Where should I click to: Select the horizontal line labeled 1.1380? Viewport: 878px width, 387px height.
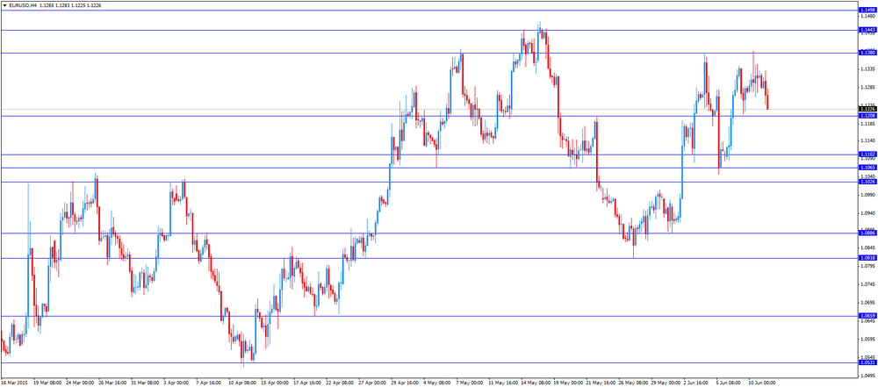pos(429,53)
